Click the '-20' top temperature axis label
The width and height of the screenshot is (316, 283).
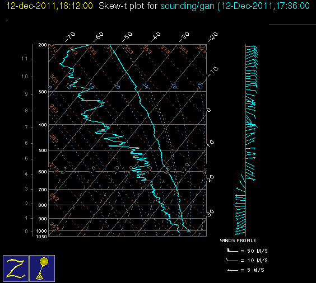[x=213, y=37]
